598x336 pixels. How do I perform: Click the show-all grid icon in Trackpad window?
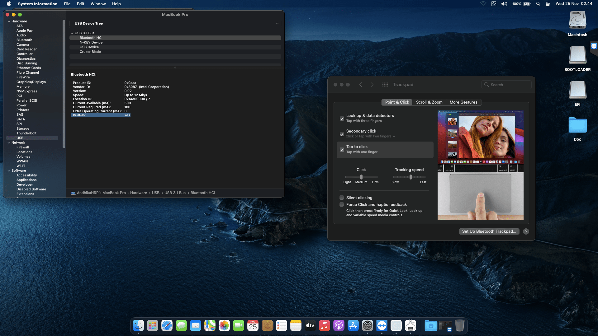click(385, 85)
